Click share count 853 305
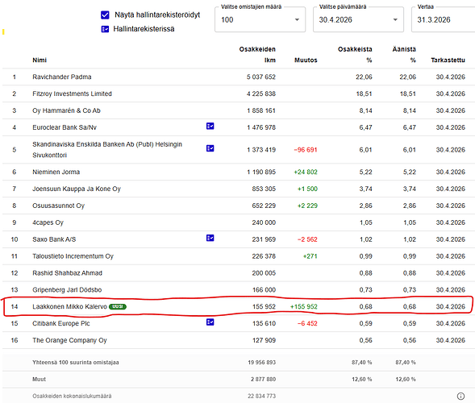This screenshot has height=403, width=475. click(x=264, y=189)
